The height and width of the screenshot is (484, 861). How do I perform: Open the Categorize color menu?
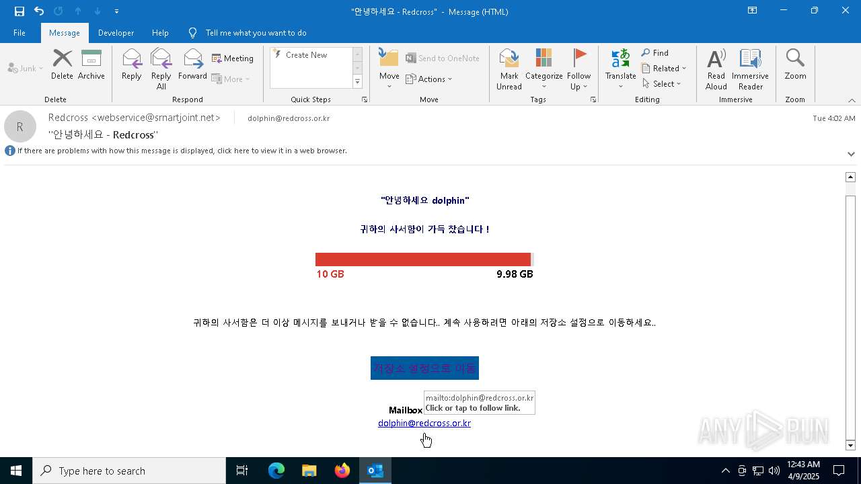tap(544, 69)
